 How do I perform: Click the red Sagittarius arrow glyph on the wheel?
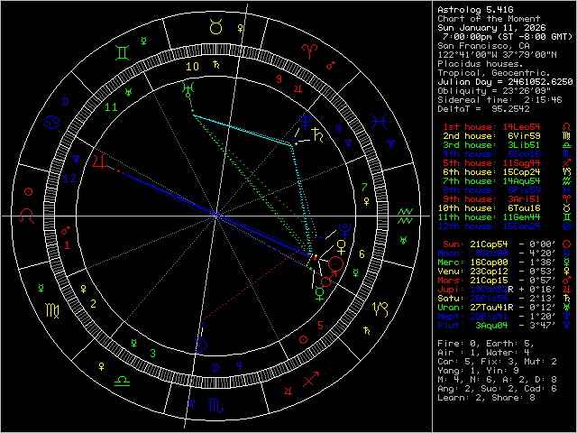(310, 379)
